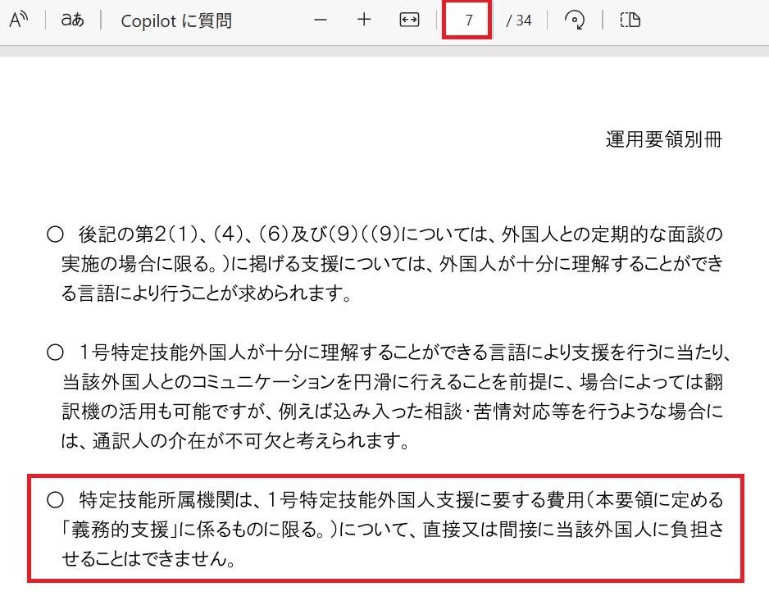
Task: Click the line ending with 求められます
Action: pos(207,294)
